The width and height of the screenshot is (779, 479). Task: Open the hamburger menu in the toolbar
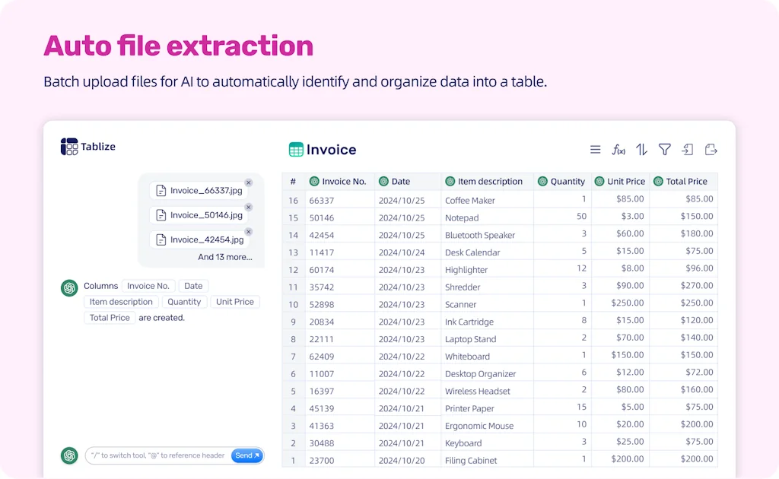tap(596, 150)
